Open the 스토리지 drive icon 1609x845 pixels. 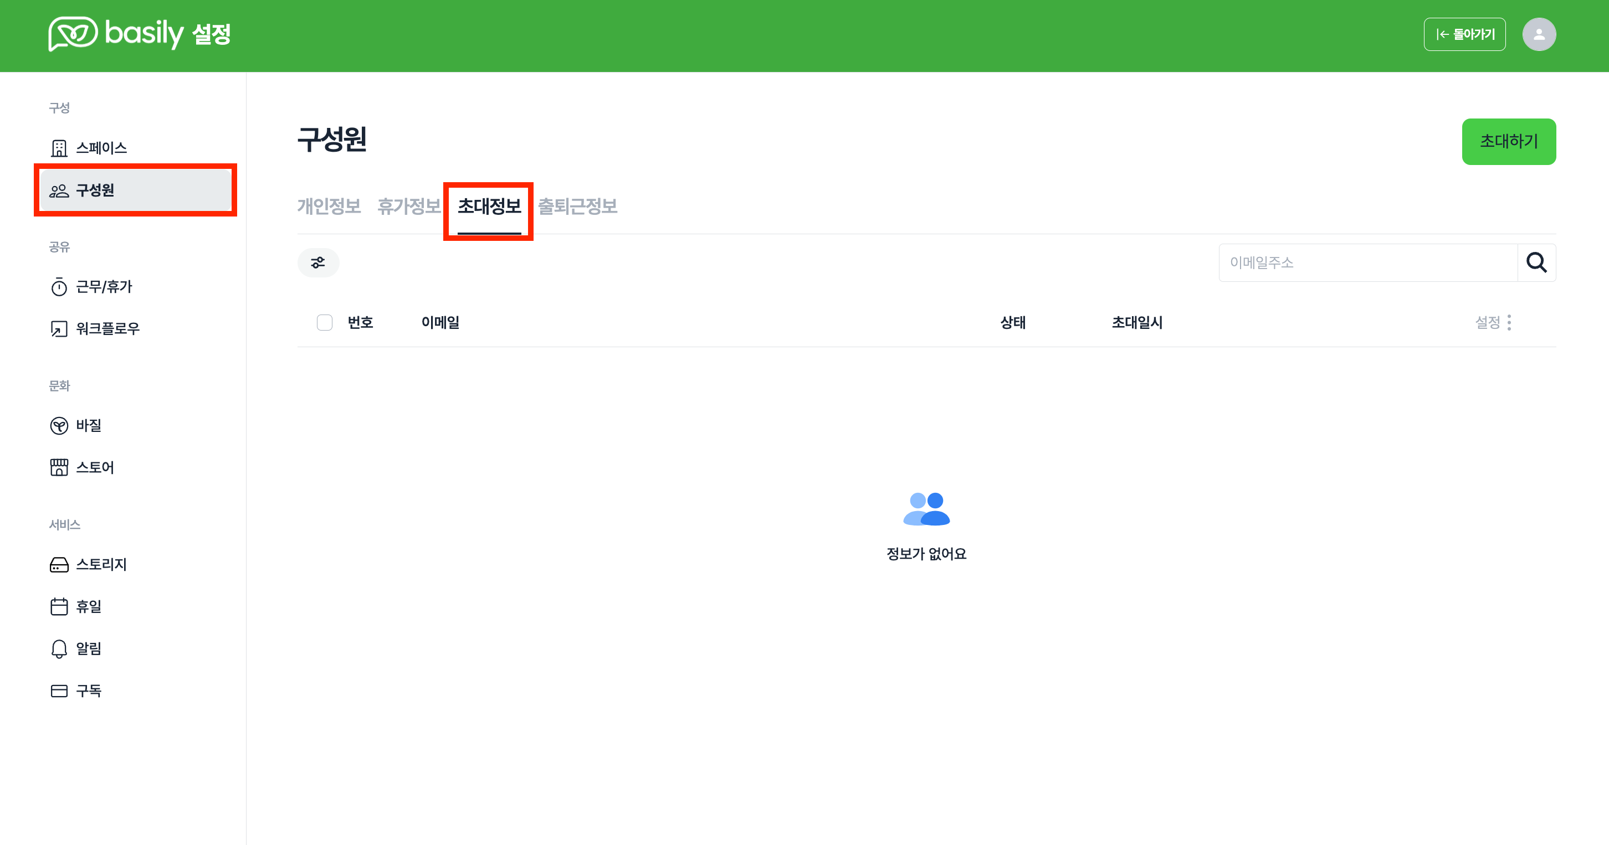coord(59,565)
